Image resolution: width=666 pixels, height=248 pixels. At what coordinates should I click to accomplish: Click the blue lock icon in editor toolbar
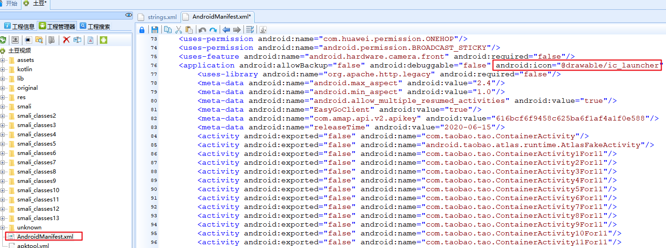tap(142, 29)
